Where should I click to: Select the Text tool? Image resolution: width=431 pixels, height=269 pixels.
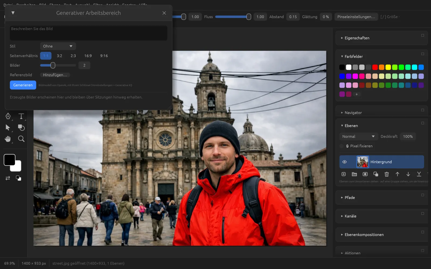point(21,116)
